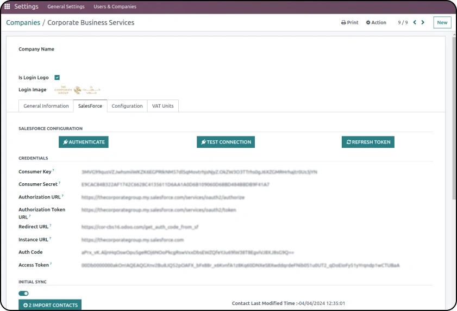Click the 9 / 9 record pager
Viewport: 457px width, 311px height.
click(x=403, y=22)
